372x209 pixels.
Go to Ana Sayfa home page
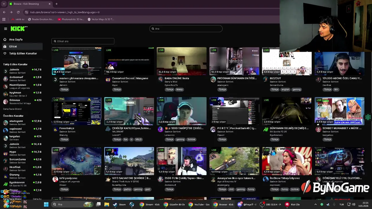16,39
